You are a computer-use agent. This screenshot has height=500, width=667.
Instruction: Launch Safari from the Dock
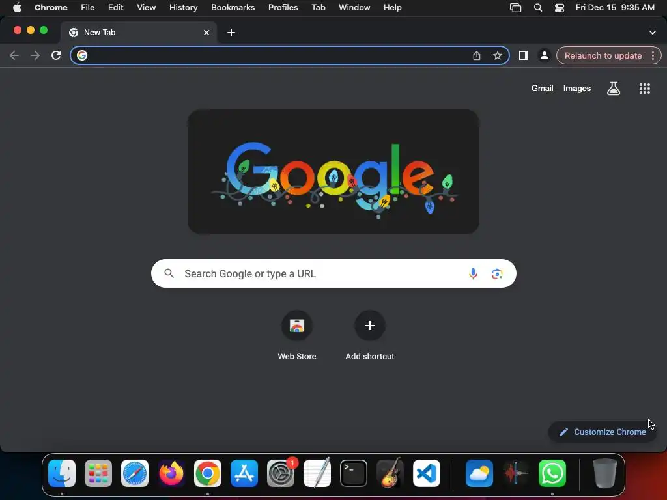(x=135, y=473)
